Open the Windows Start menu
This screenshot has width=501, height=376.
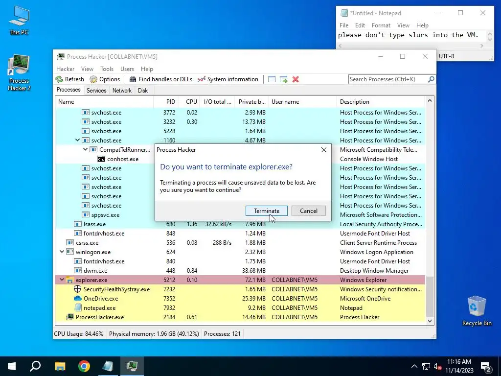12,366
